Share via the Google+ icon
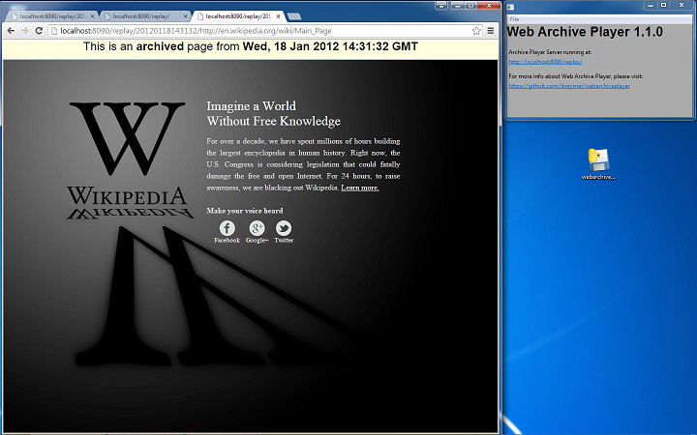Screen dimensions: 697x435 (x=257, y=228)
